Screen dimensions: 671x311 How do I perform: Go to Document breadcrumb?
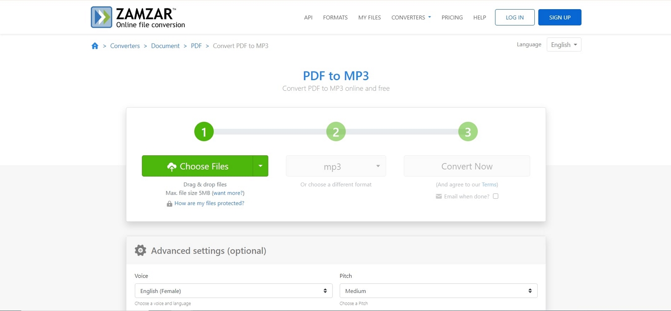[x=165, y=46]
